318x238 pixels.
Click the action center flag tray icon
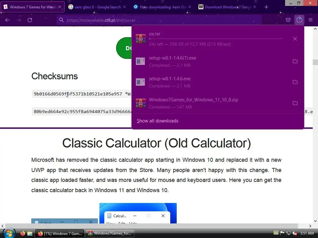[282, 233]
